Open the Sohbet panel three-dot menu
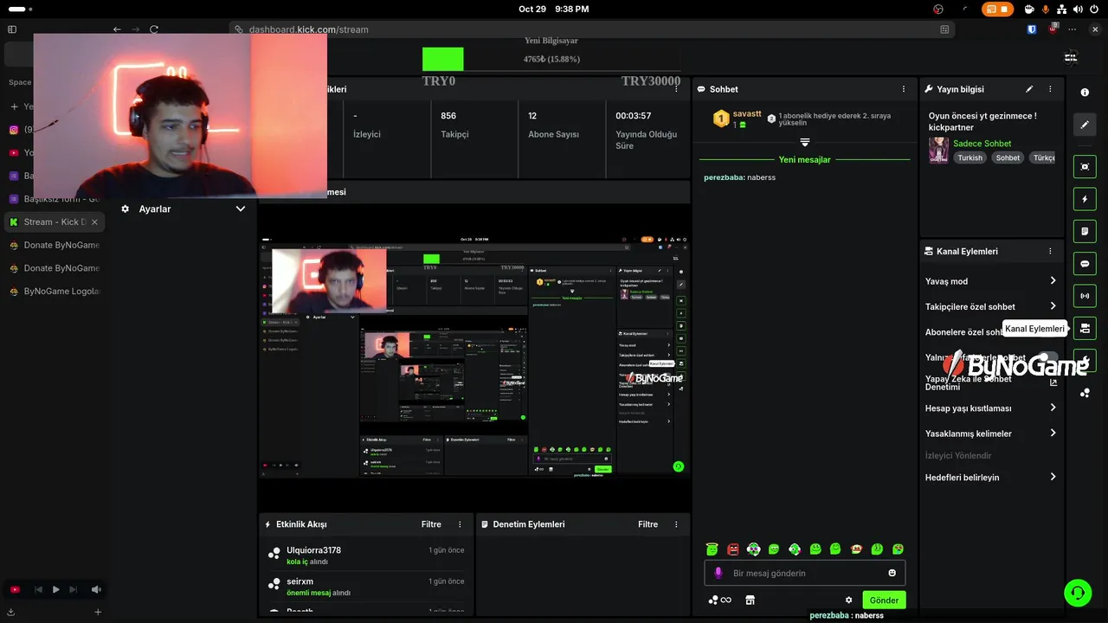 click(x=904, y=89)
